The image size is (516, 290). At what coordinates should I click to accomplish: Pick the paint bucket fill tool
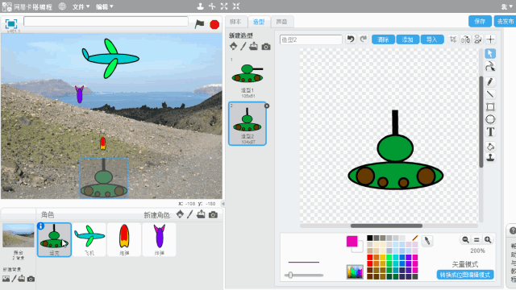490,147
